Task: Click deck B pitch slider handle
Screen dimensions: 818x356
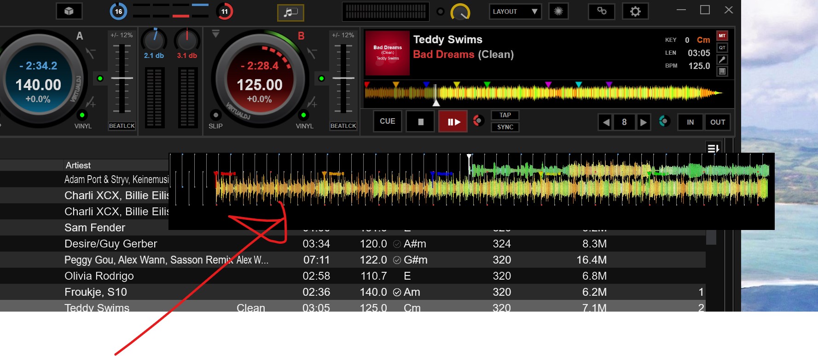Action: pyautogui.click(x=343, y=78)
